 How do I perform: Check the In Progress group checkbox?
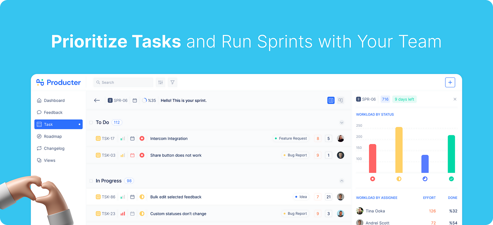pos(91,181)
